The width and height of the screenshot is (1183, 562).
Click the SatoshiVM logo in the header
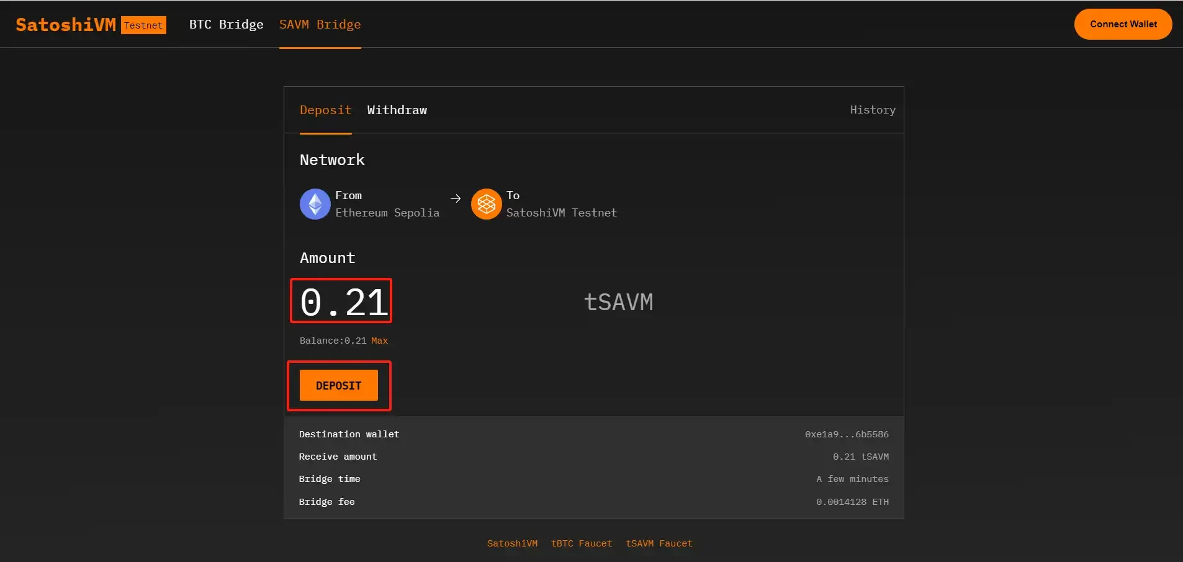[66, 25]
